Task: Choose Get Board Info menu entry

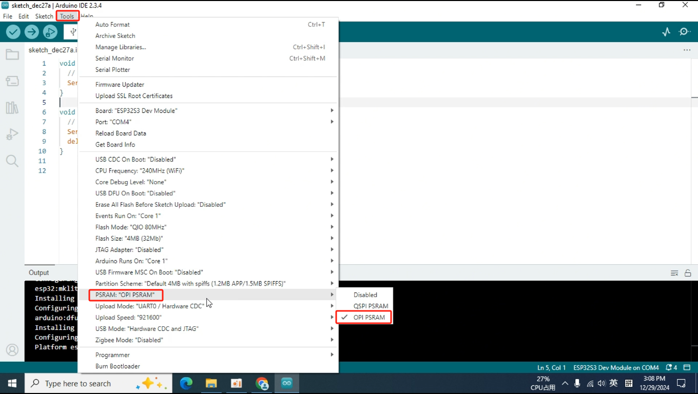Action: point(208,145)
